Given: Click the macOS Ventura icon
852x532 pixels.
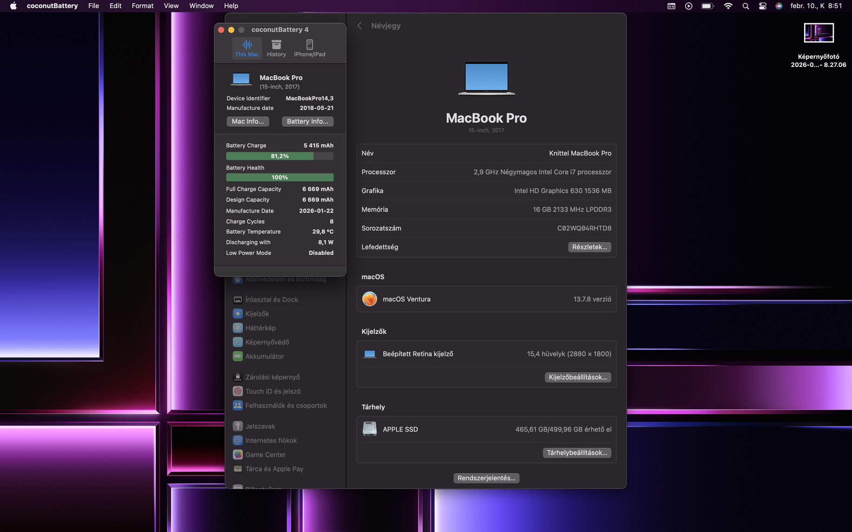Looking at the screenshot, I should click(370, 299).
